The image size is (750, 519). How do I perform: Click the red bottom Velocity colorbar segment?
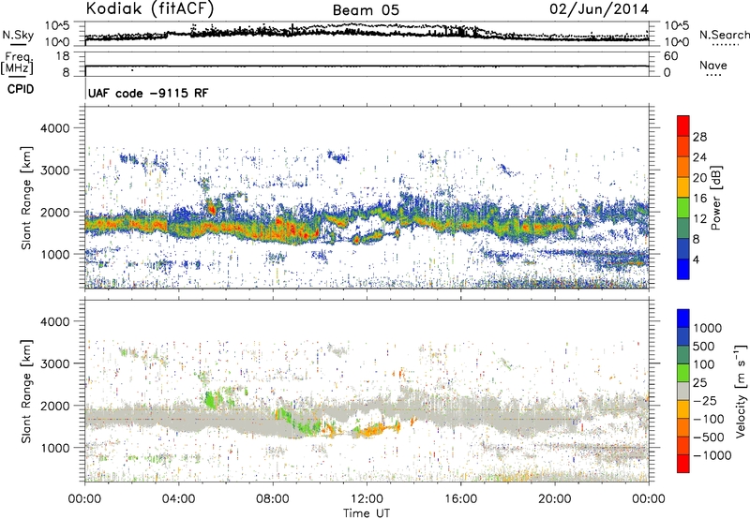683,464
